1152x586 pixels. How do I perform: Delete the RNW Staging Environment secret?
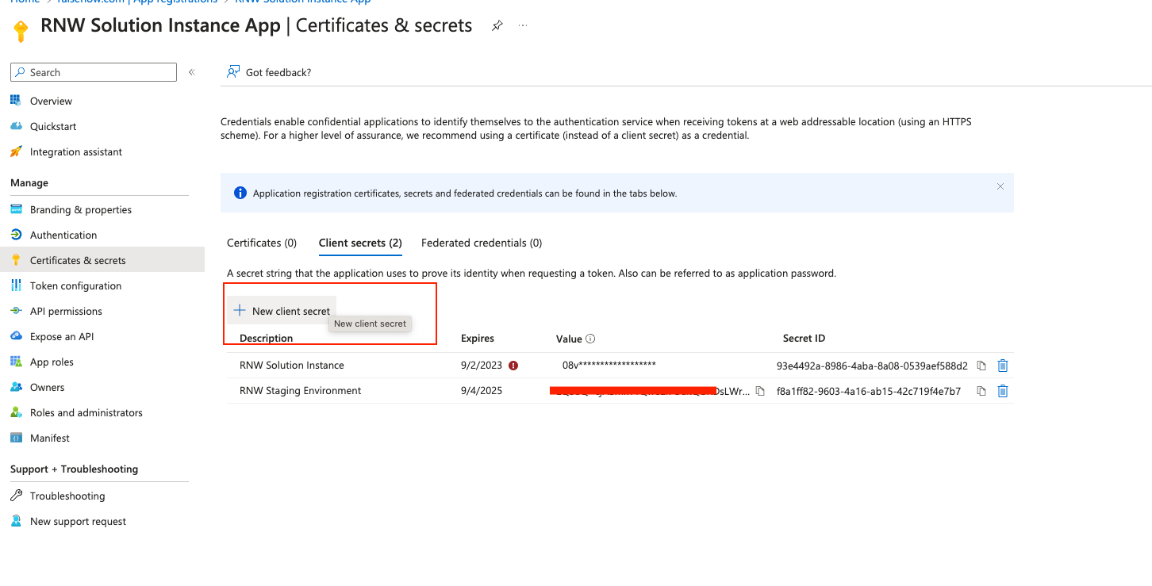1003,391
